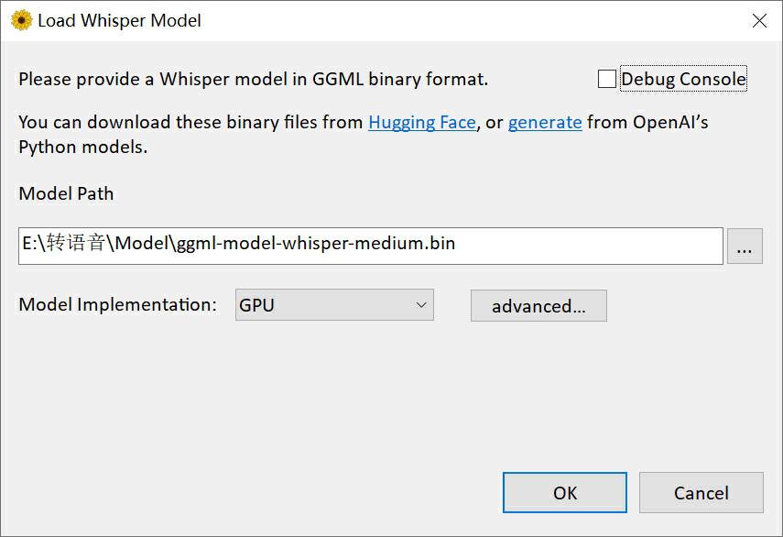Browse for model file with ... button
The width and height of the screenshot is (783, 537).
tap(745, 247)
